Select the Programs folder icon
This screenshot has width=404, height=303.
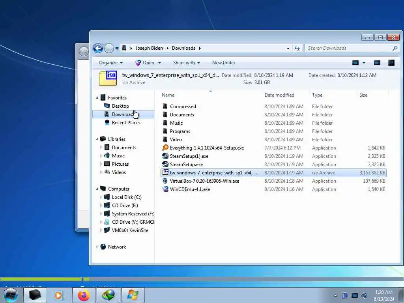(165, 131)
